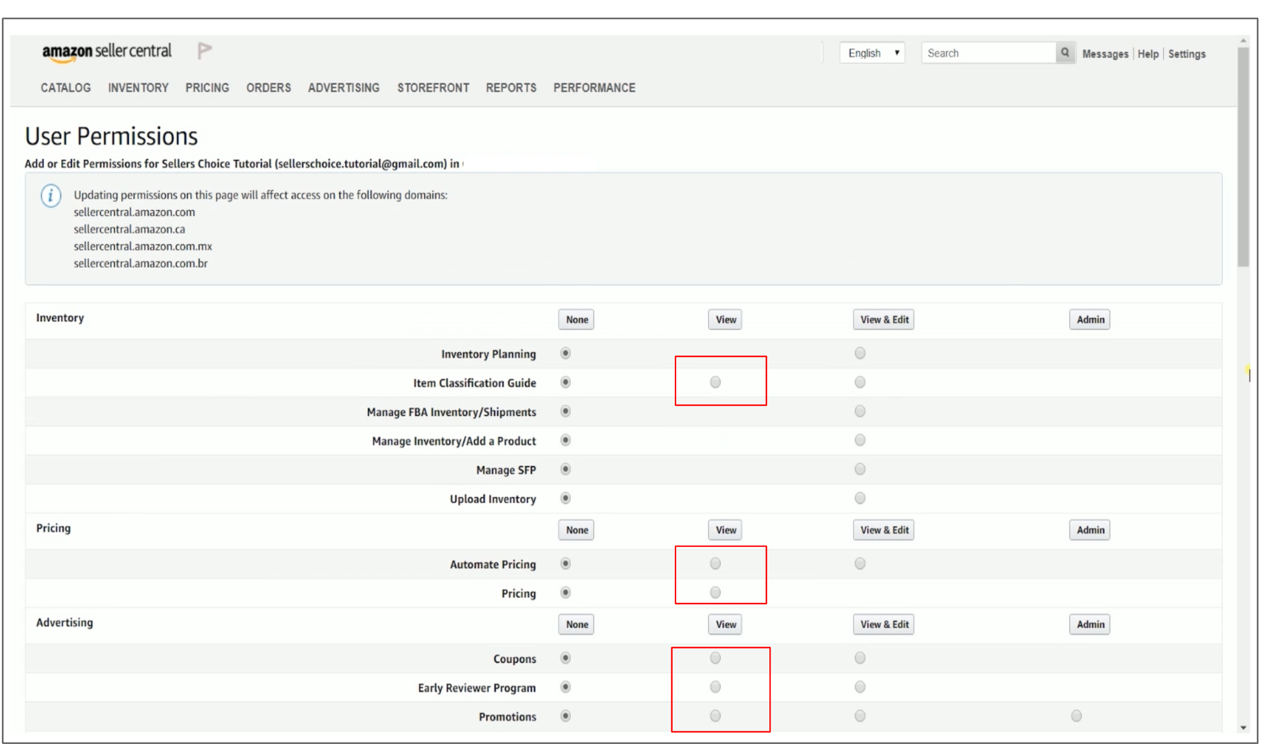Select View & Edit for Promotions
1264x756 pixels.
[860, 716]
